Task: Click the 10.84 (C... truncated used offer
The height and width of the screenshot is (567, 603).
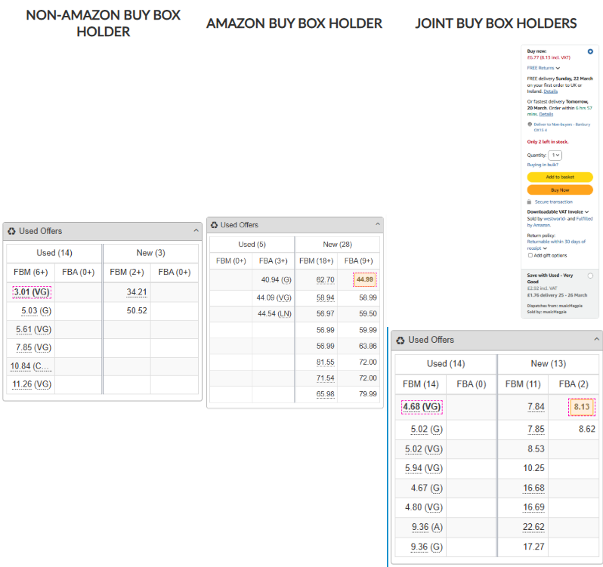Action: 31,366
